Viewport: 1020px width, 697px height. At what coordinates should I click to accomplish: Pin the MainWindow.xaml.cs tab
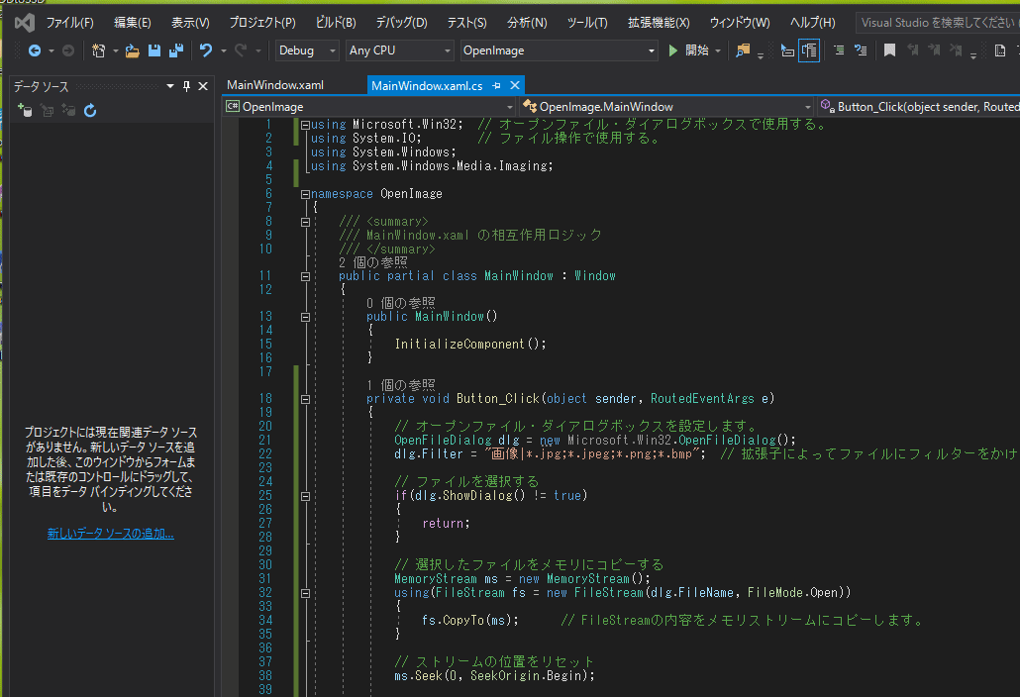(x=496, y=85)
